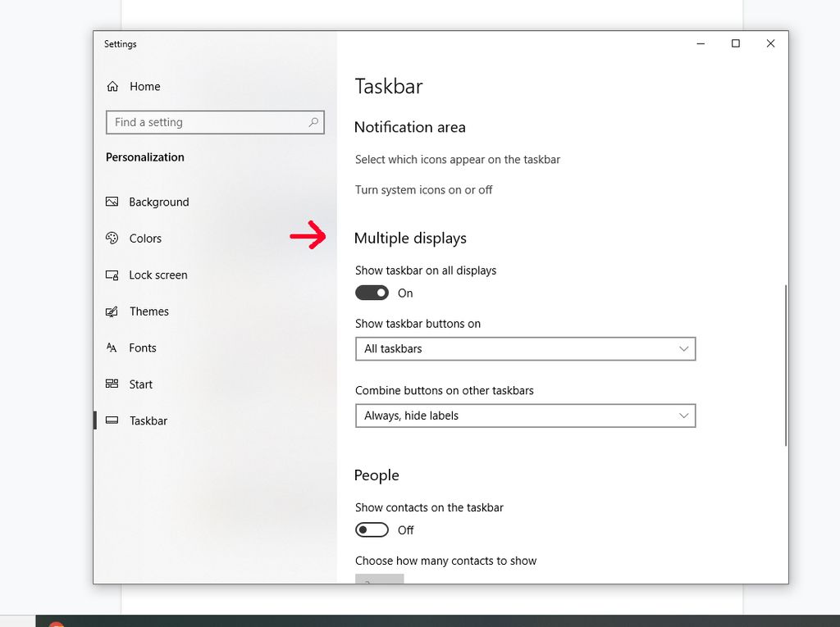Select the Fonts icon in sidebar
The height and width of the screenshot is (627, 840).
click(x=112, y=348)
